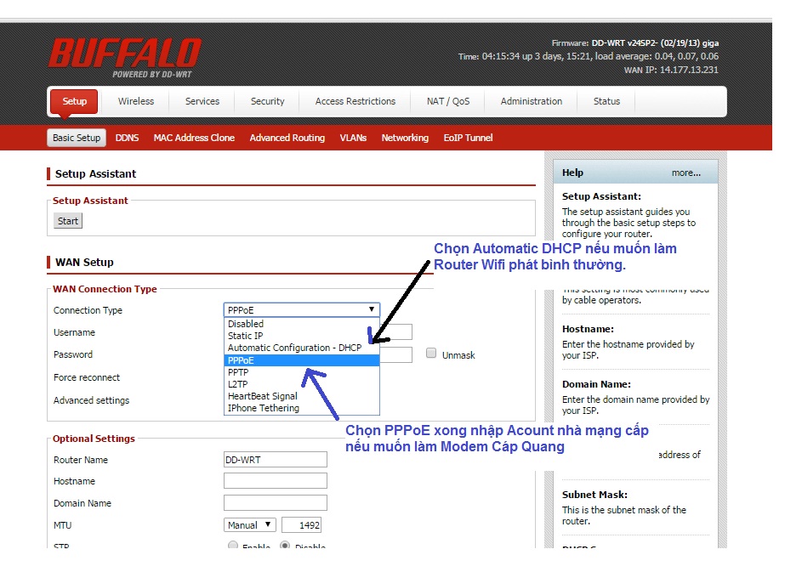The width and height of the screenshot is (802, 572).
Task: Go to MAC Address Clone sub-tab
Action: (x=194, y=138)
